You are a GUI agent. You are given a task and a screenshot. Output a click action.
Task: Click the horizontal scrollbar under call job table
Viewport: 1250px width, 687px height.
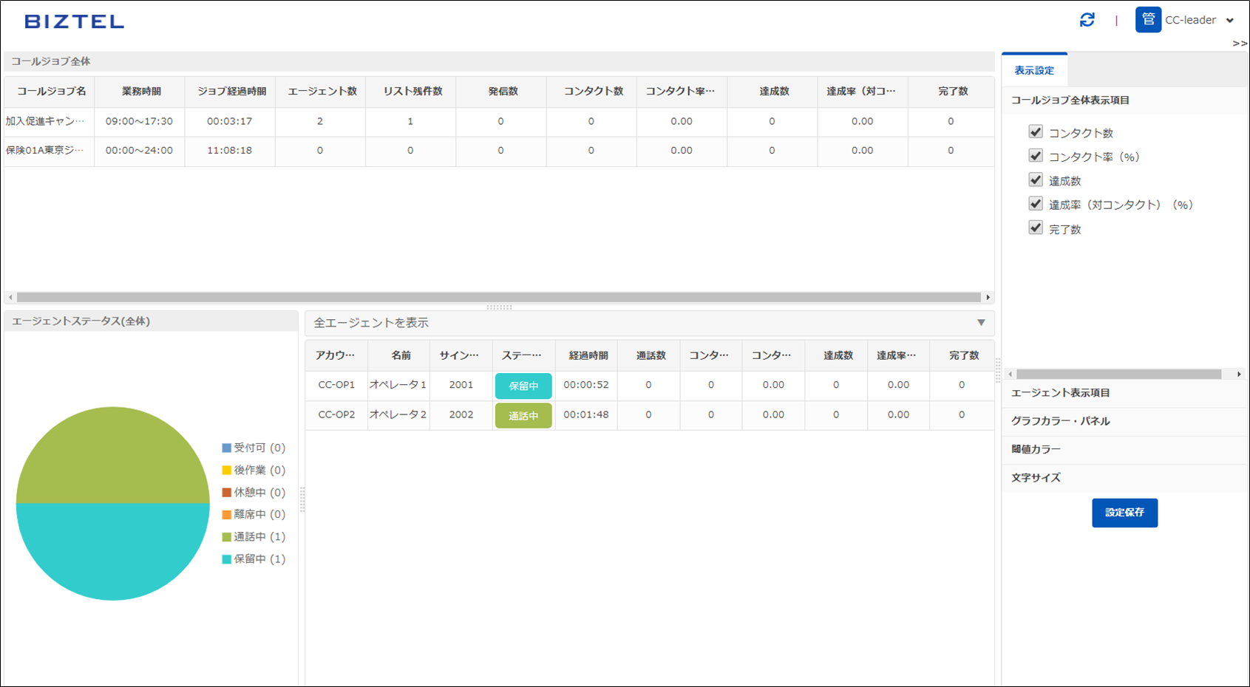499,298
